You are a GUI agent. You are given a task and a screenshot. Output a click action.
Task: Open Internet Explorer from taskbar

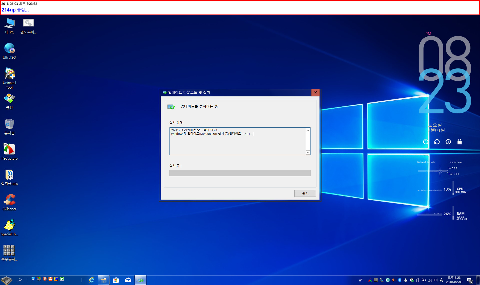(x=91, y=280)
